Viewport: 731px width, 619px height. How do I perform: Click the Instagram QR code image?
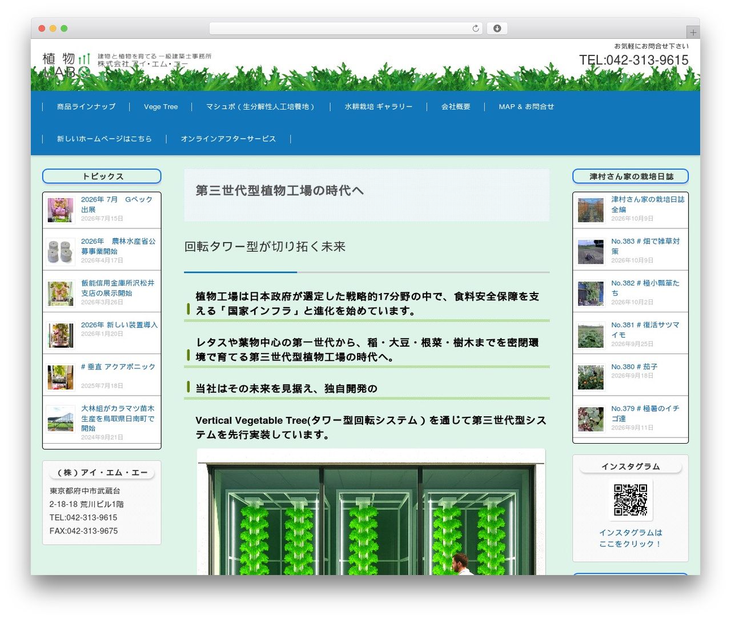630,500
